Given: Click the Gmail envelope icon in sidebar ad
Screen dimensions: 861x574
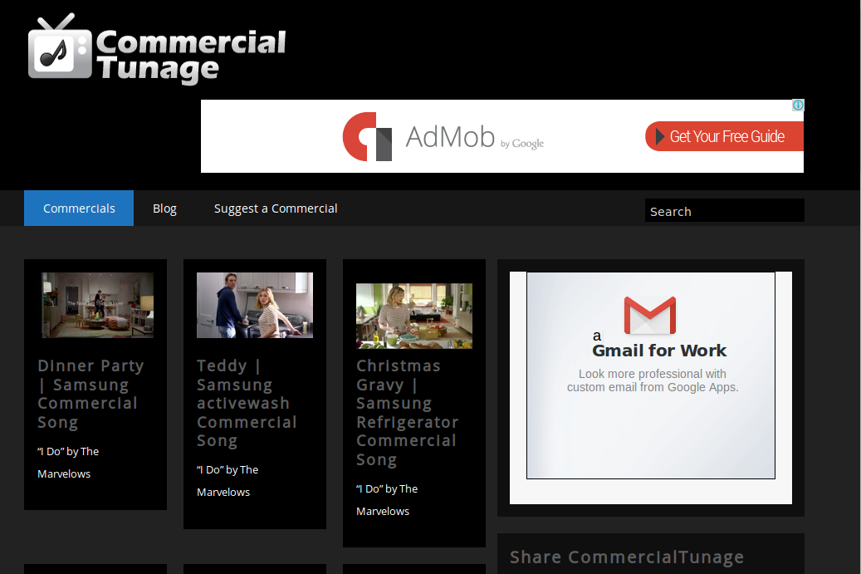Looking at the screenshot, I should [650, 316].
